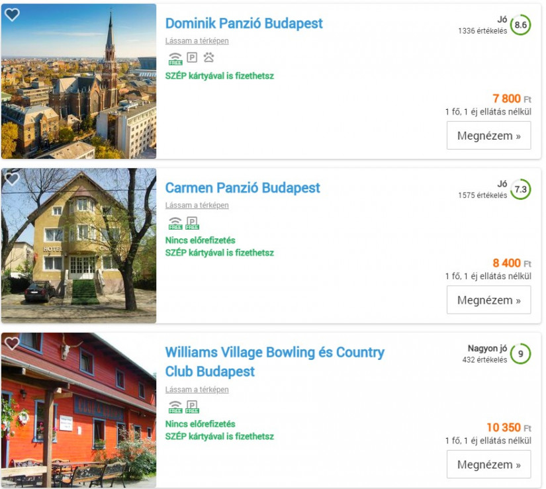Open Williams Village Bowling és Country Club link
The width and height of the screenshot is (546, 489).
point(275,362)
